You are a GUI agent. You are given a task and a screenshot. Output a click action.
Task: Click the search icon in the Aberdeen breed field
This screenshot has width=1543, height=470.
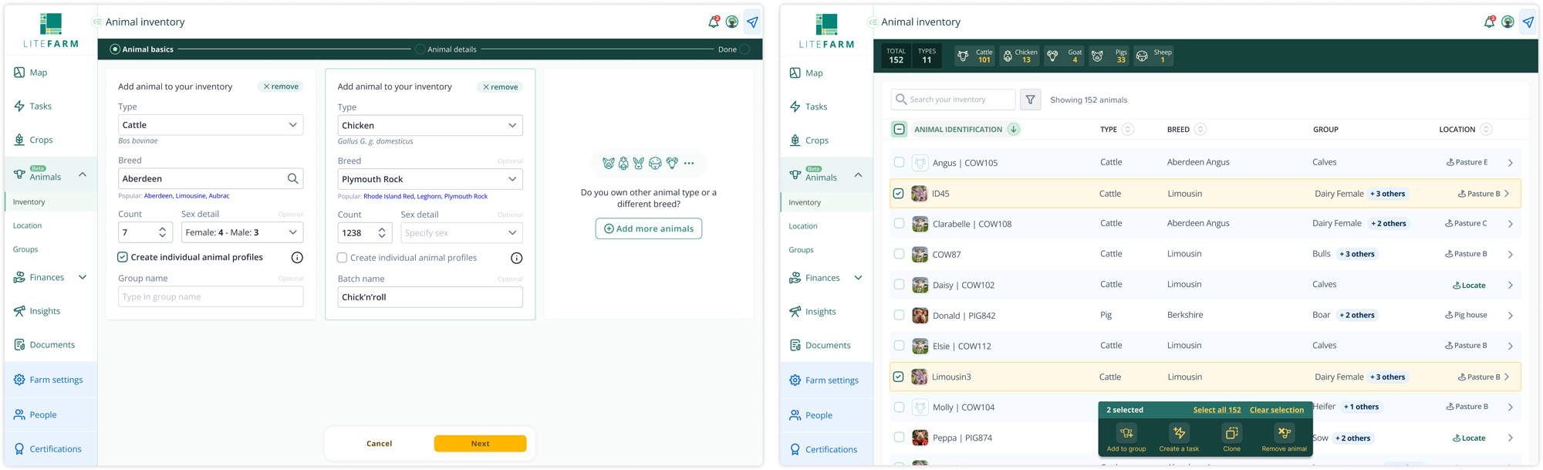pyautogui.click(x=292, y=178)
